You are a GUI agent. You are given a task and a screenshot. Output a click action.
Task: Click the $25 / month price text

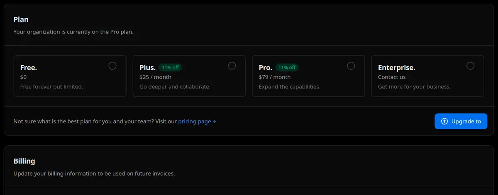pyautogui.click(x=155, y=77)
